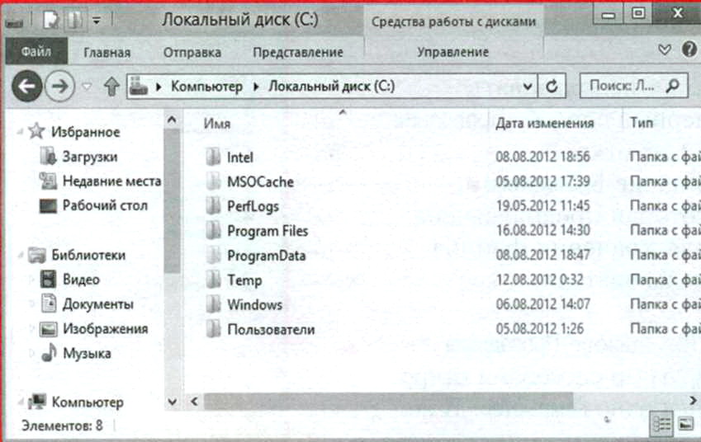Click the search box Поиск
The height and width of the screenshot is (442, 701).
coord(633,85)
